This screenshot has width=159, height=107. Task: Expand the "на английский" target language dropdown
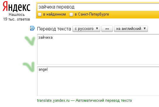[x=131, y=29]
